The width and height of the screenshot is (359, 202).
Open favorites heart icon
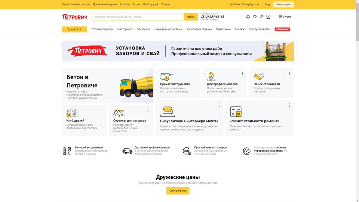pyautogui.click(x=255, y=17)
